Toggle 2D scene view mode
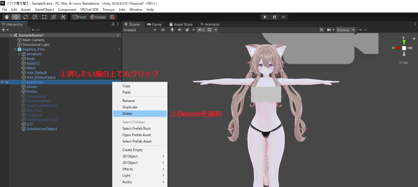The image size is (418, 187). point(163,30)
